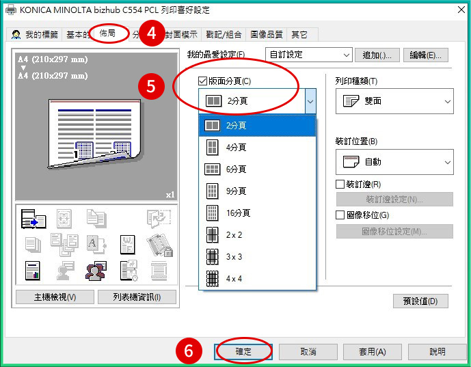Click the 主機檢視(V) button
471x367 pixels.
[55, 297]
